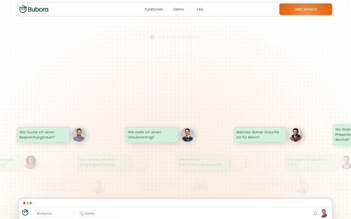Open the Demo navigation link

click(x=178, y=9)
